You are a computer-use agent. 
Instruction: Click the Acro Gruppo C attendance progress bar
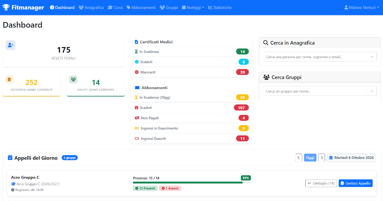pyautogui.click(x=192, y=182)
